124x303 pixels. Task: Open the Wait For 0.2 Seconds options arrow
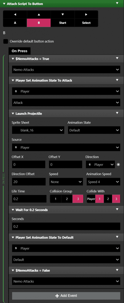(x=117, y=210)
